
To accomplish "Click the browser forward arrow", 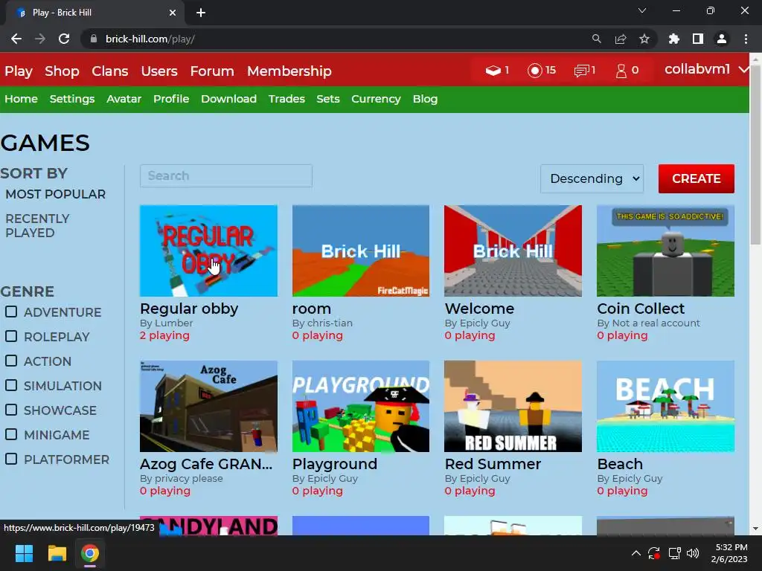I will [x=40, y=39].
